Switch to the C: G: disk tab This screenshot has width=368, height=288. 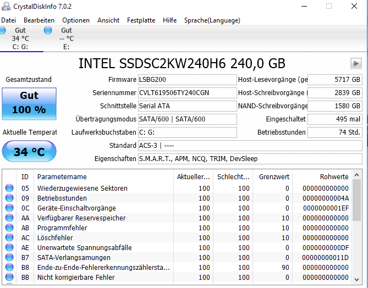click(x=20, y=38)
